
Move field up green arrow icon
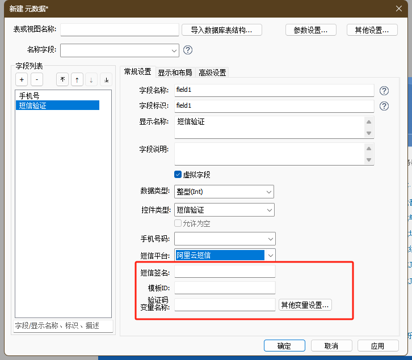(77, 80)
